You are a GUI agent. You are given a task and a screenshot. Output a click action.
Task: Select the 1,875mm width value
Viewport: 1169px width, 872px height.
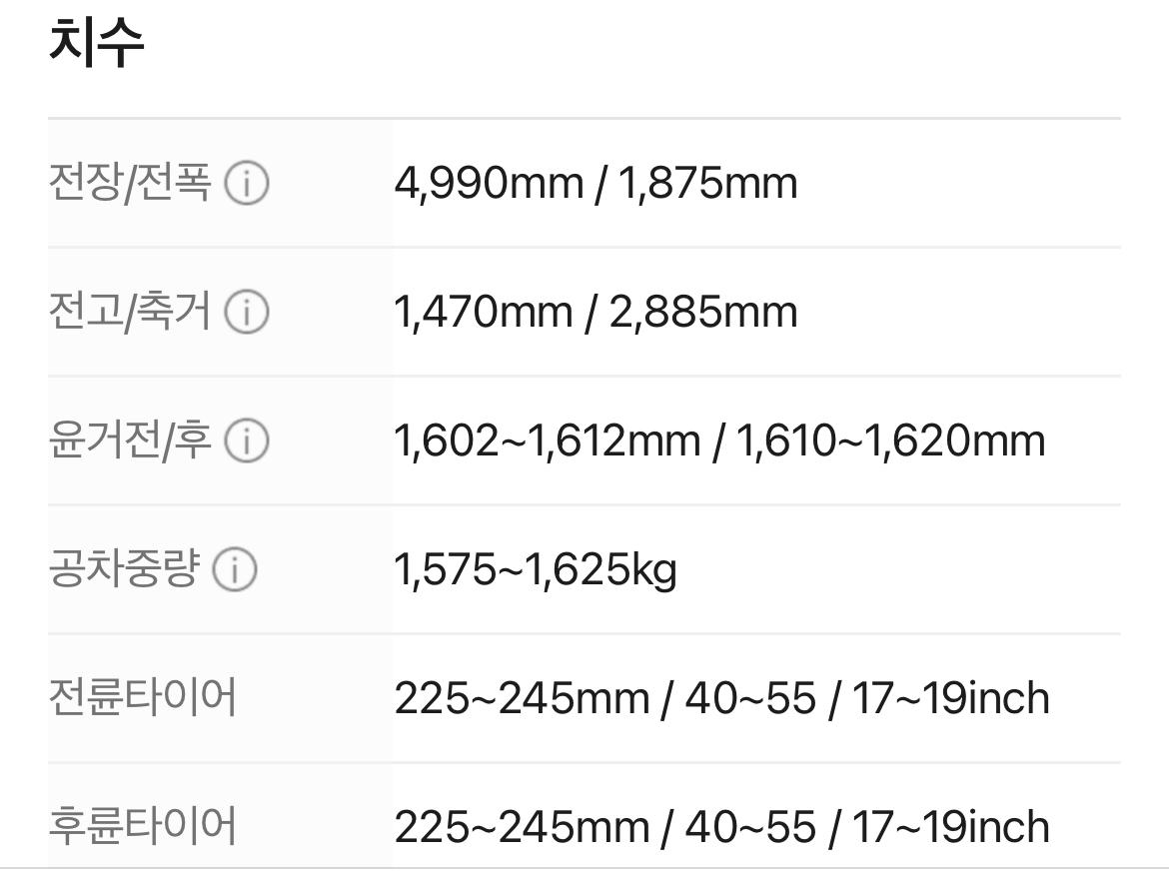click(707, 184)
